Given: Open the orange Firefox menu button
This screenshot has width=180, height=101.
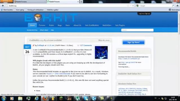Looking at the screenshot, I should [x=6, y=1].
